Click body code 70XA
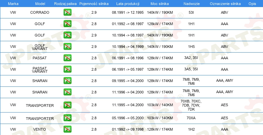This screenshot has height=135, width=263. pos(191,118)
